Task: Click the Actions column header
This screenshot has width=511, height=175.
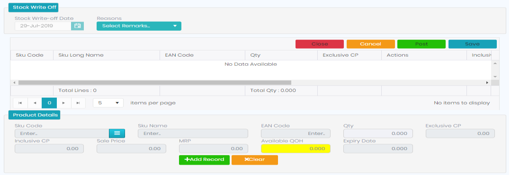Action: coord(424,55)
